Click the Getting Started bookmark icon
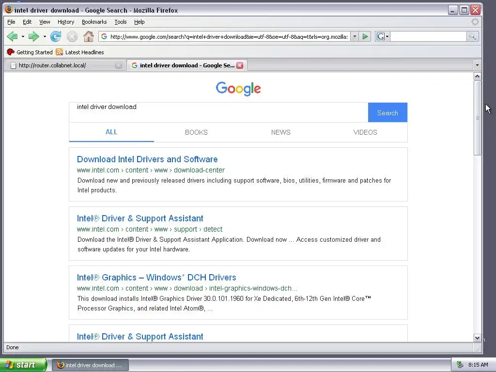This screenshot has height=372, width=496. tap(11, 52)
